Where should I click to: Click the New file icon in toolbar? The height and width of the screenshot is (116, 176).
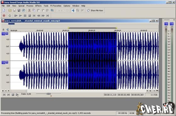pos(4,10)
